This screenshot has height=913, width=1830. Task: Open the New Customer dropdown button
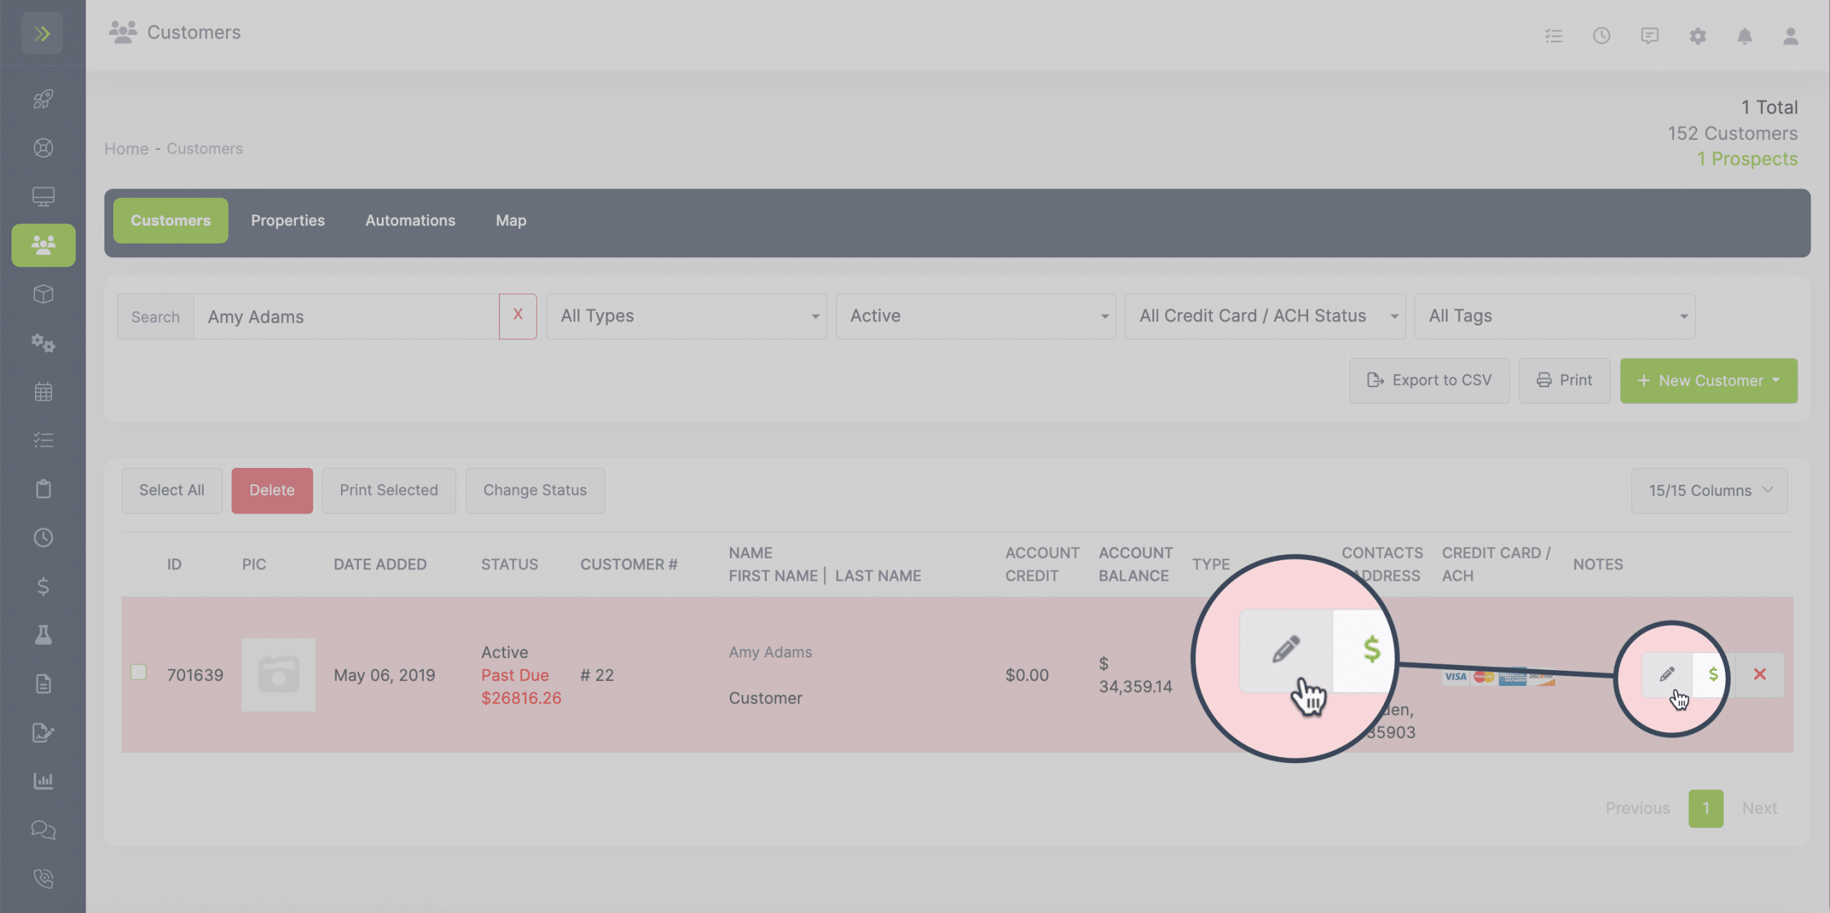tap(1708, 381)
